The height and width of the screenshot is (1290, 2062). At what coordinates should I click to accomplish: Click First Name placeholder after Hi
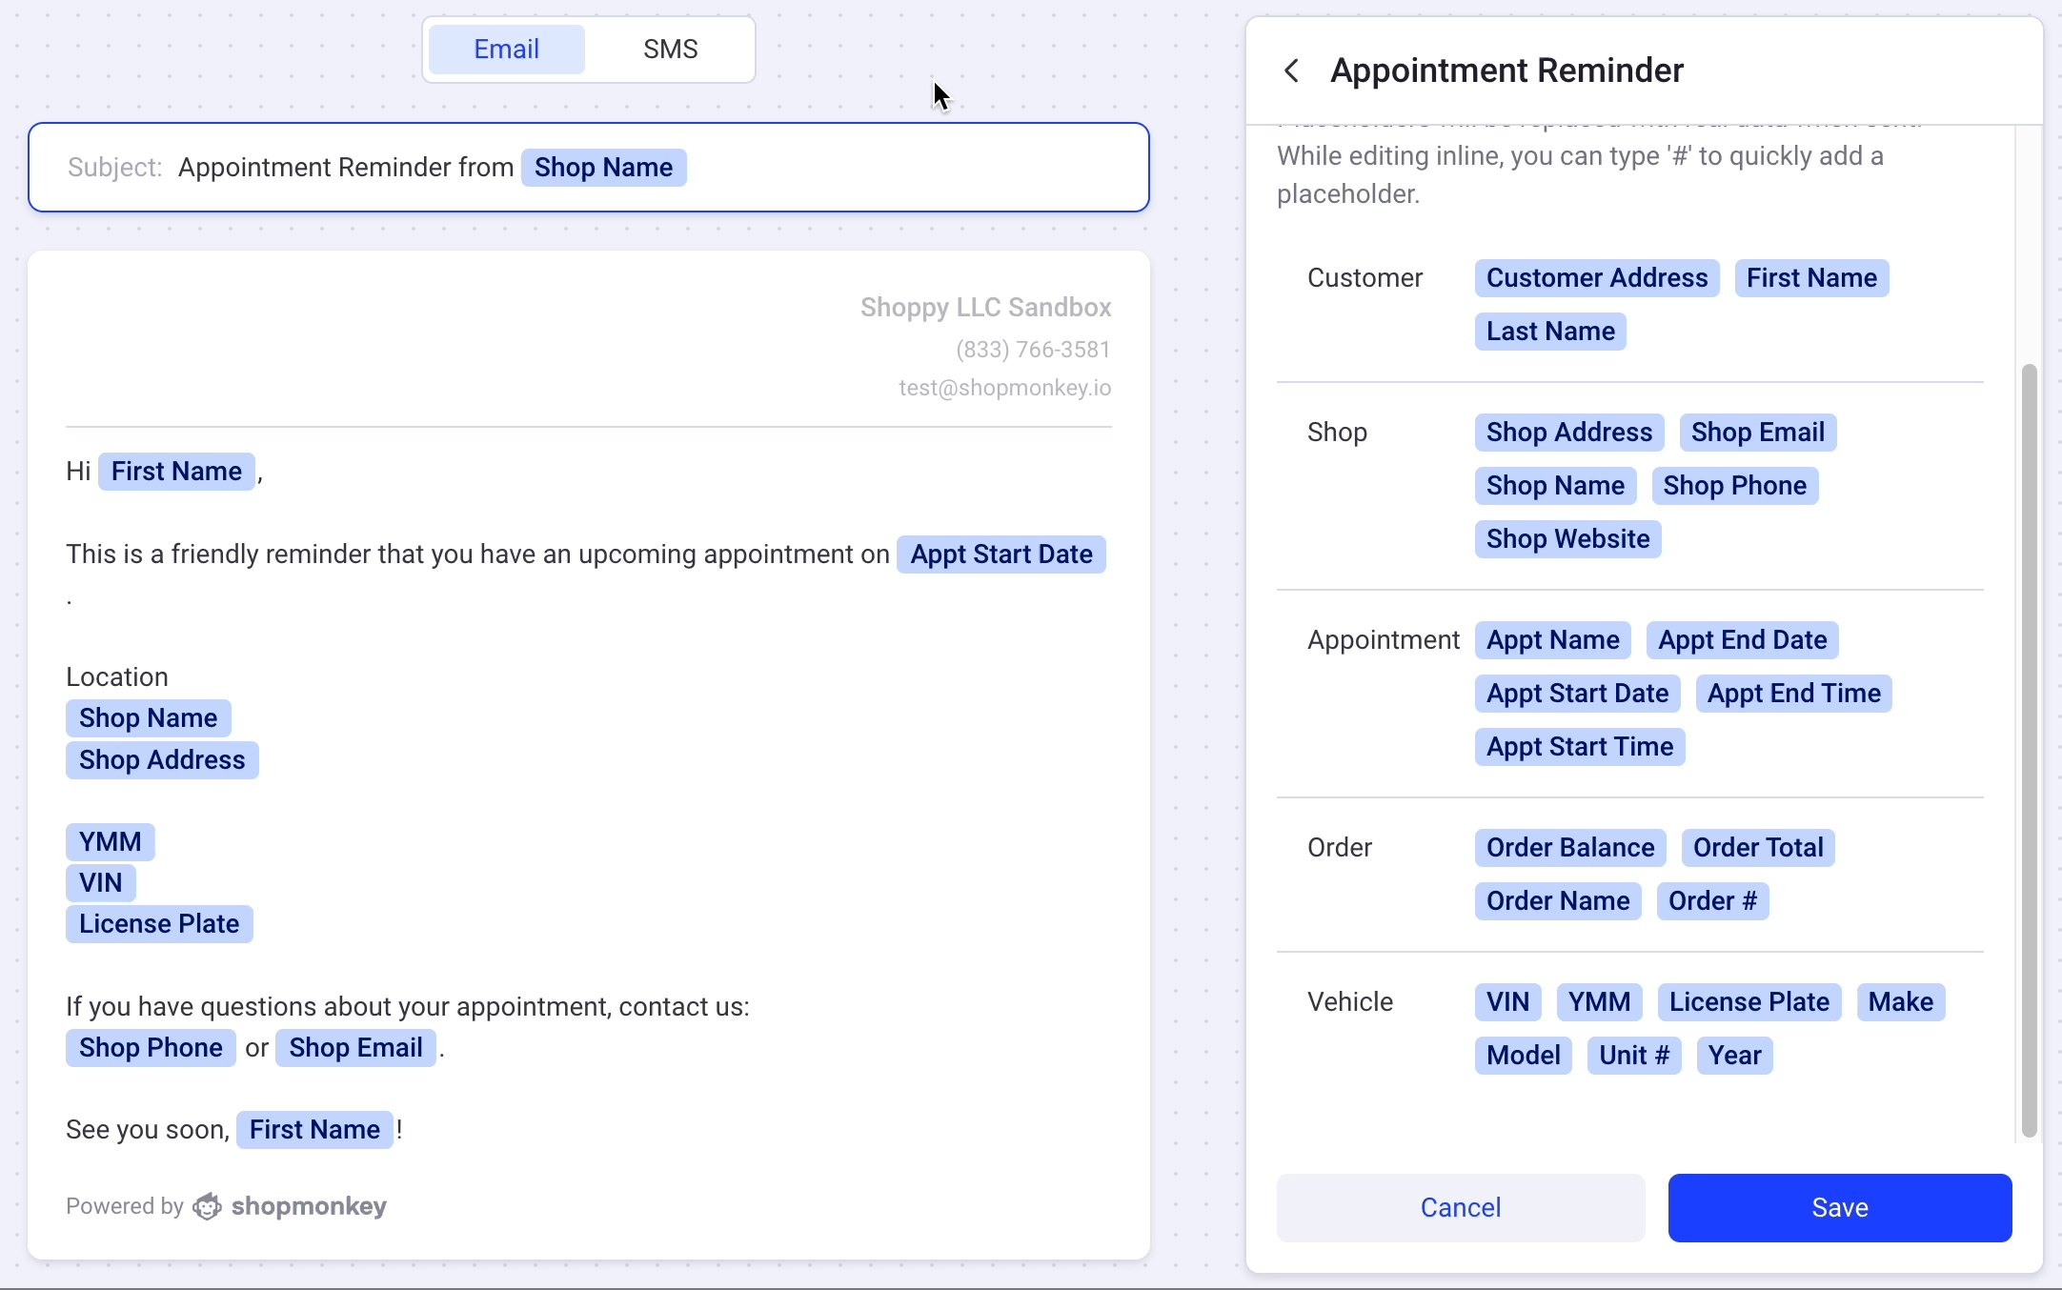click(x=176, y=472)
